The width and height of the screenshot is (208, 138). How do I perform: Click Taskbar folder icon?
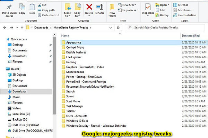pyautogui.click(x=63, y=111)
